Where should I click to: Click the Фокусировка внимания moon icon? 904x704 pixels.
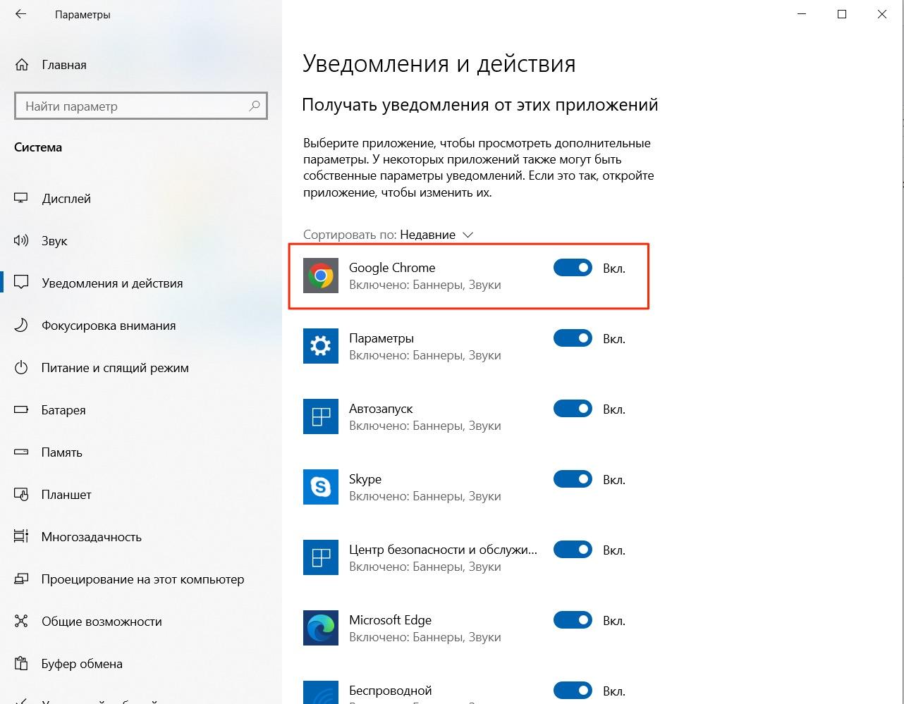tap(21, 326)
